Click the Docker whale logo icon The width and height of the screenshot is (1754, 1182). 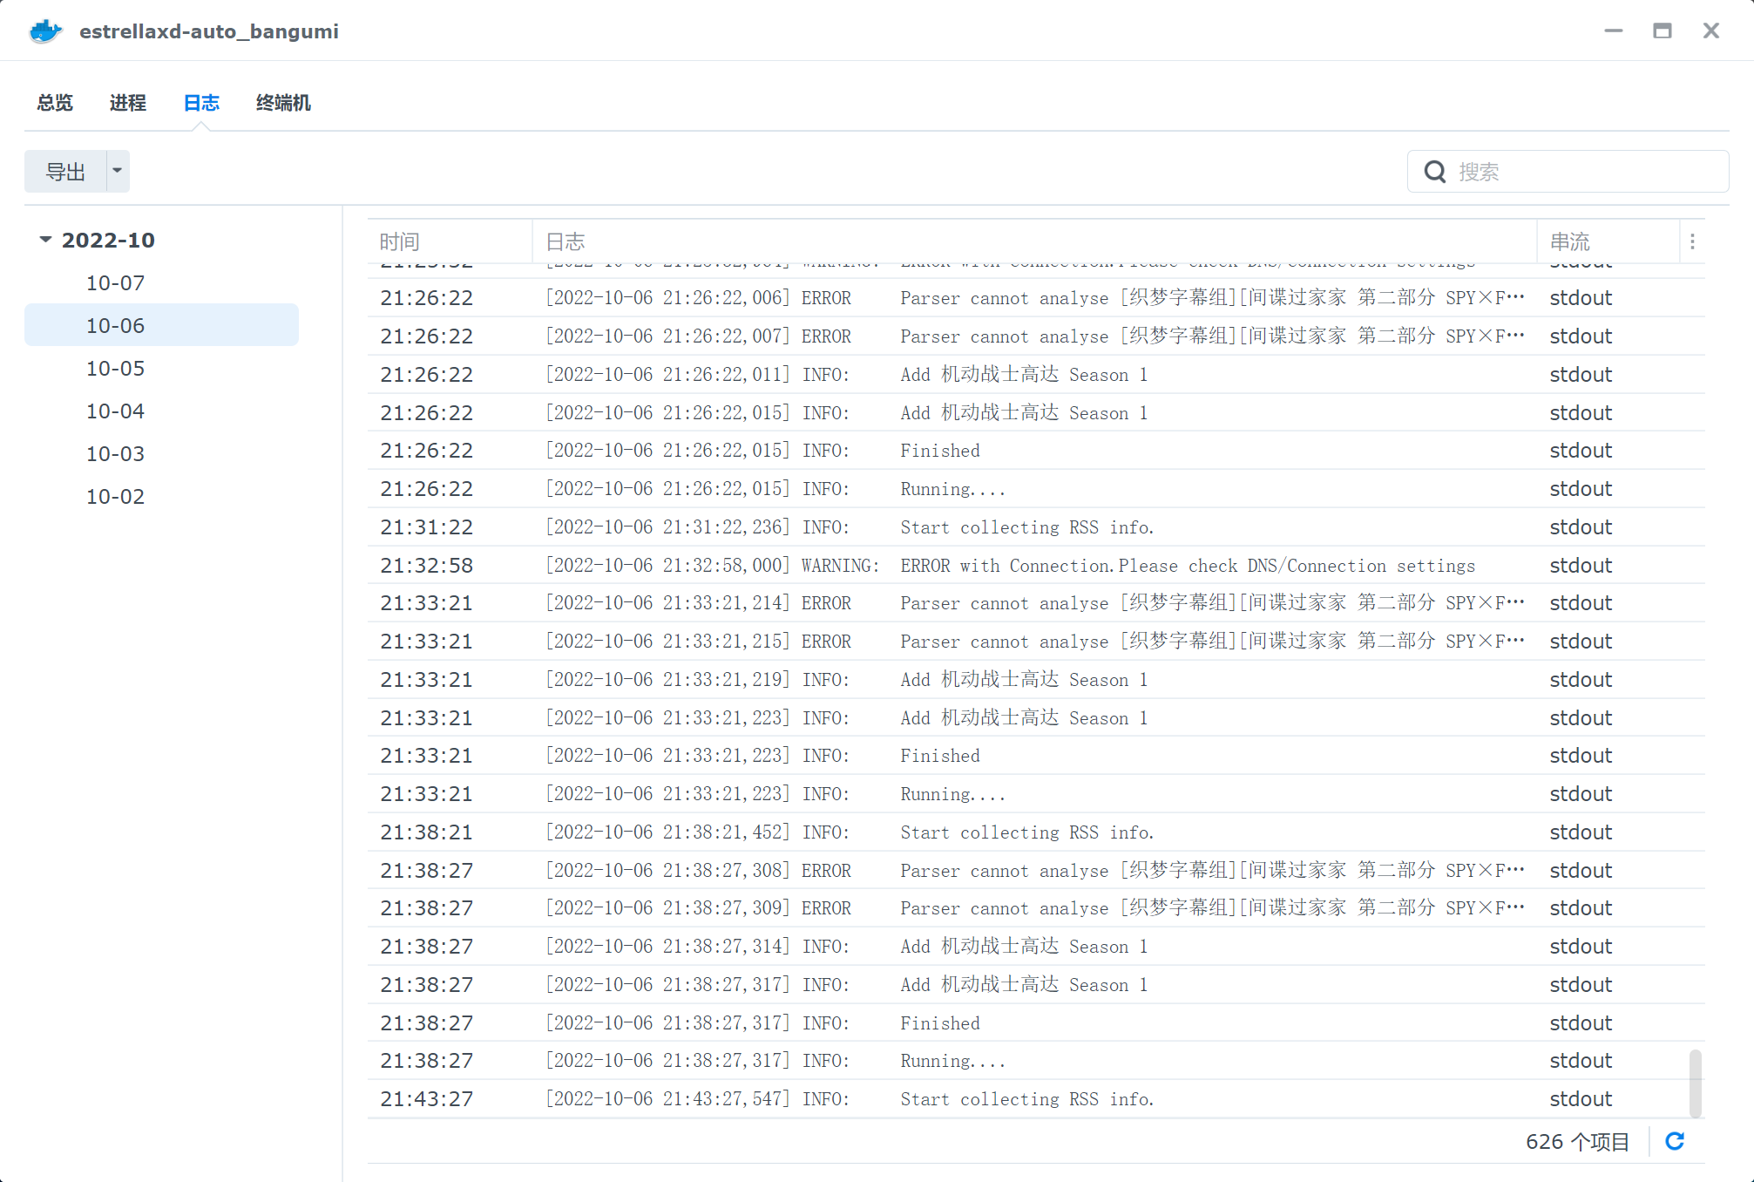click(x=44, y=30)
